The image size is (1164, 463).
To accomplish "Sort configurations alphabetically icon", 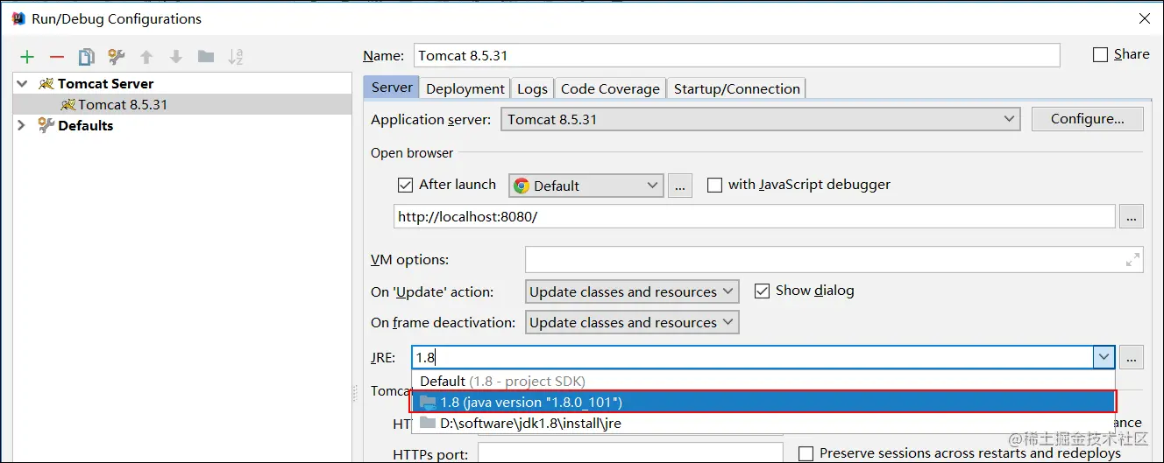I will click(x=236, y=57).
